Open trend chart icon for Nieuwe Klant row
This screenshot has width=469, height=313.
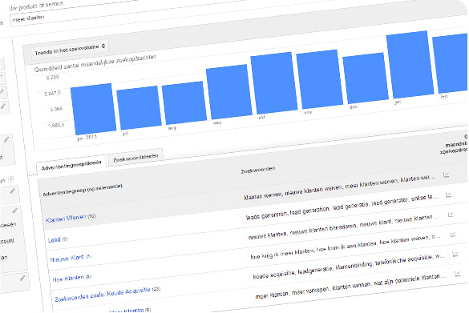[451, 215]
